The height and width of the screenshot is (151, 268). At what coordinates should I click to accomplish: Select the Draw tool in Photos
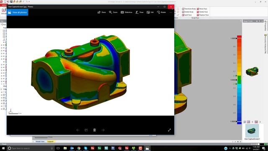(139, 12)
